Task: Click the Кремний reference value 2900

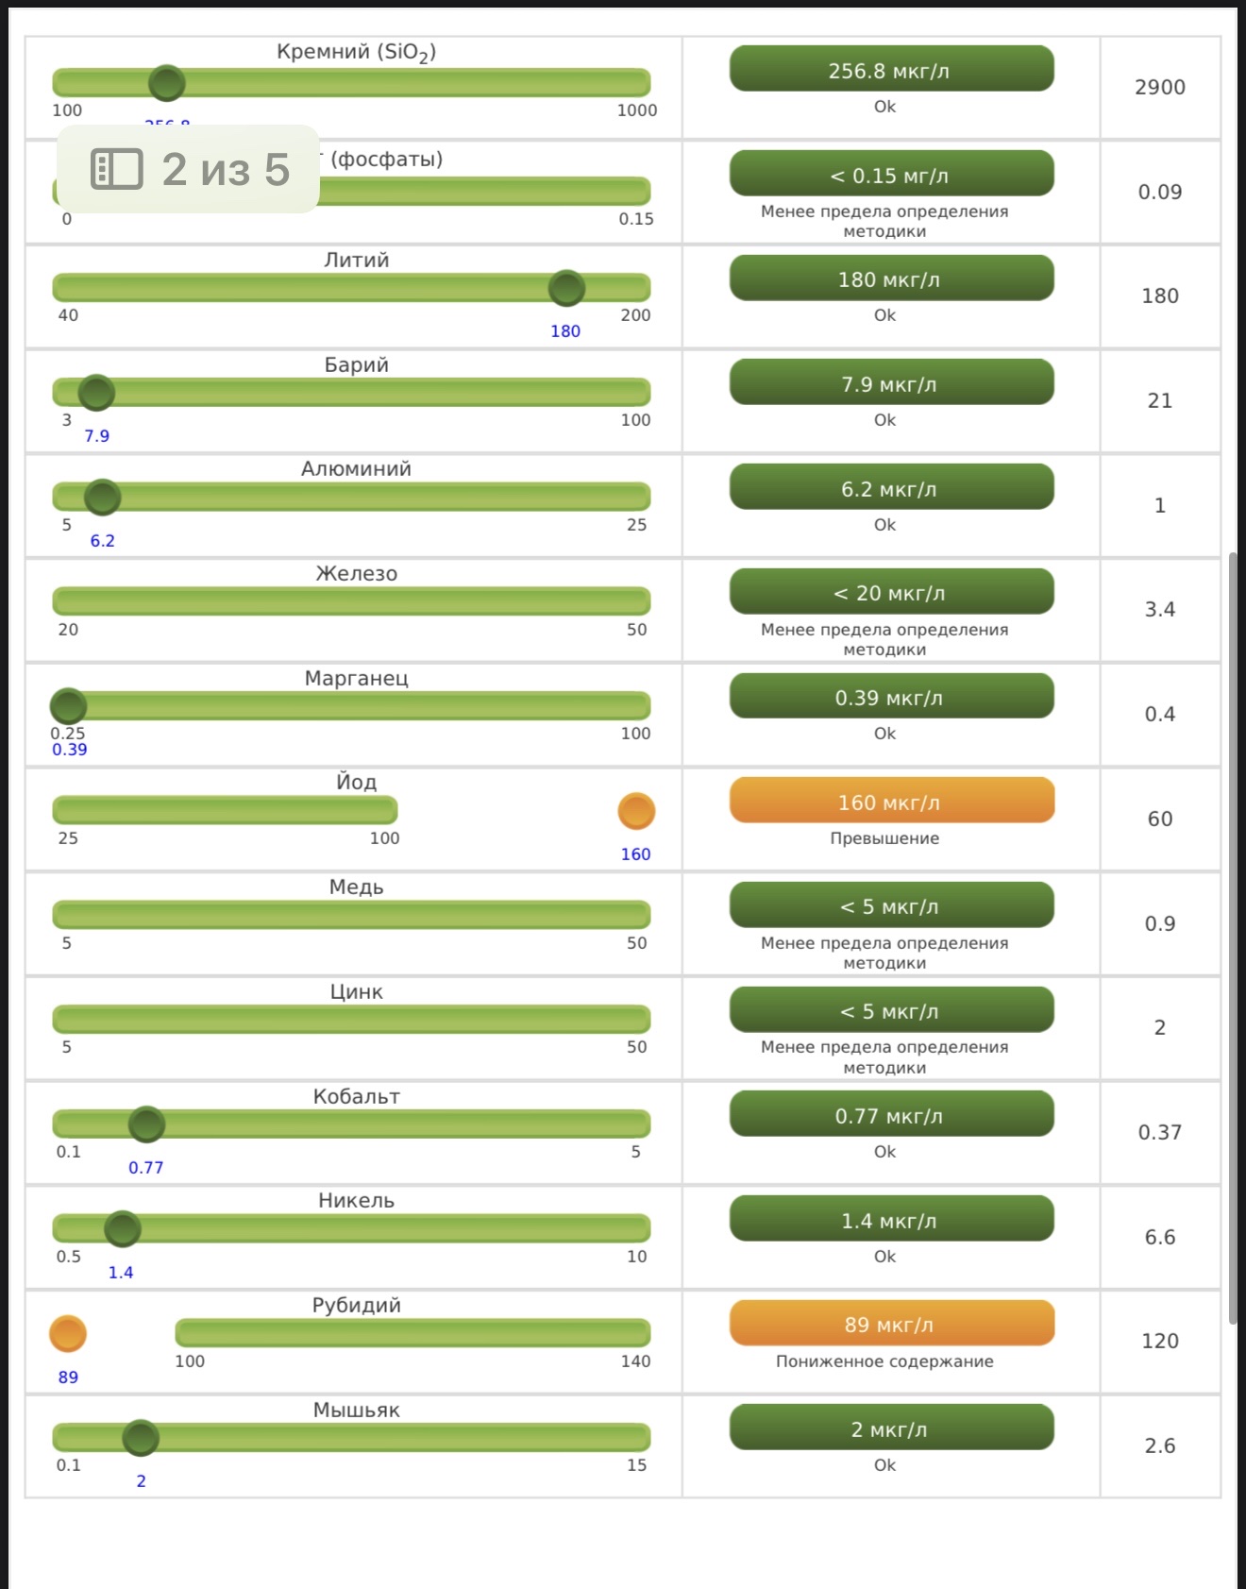Action: [x=1159, y=87]
